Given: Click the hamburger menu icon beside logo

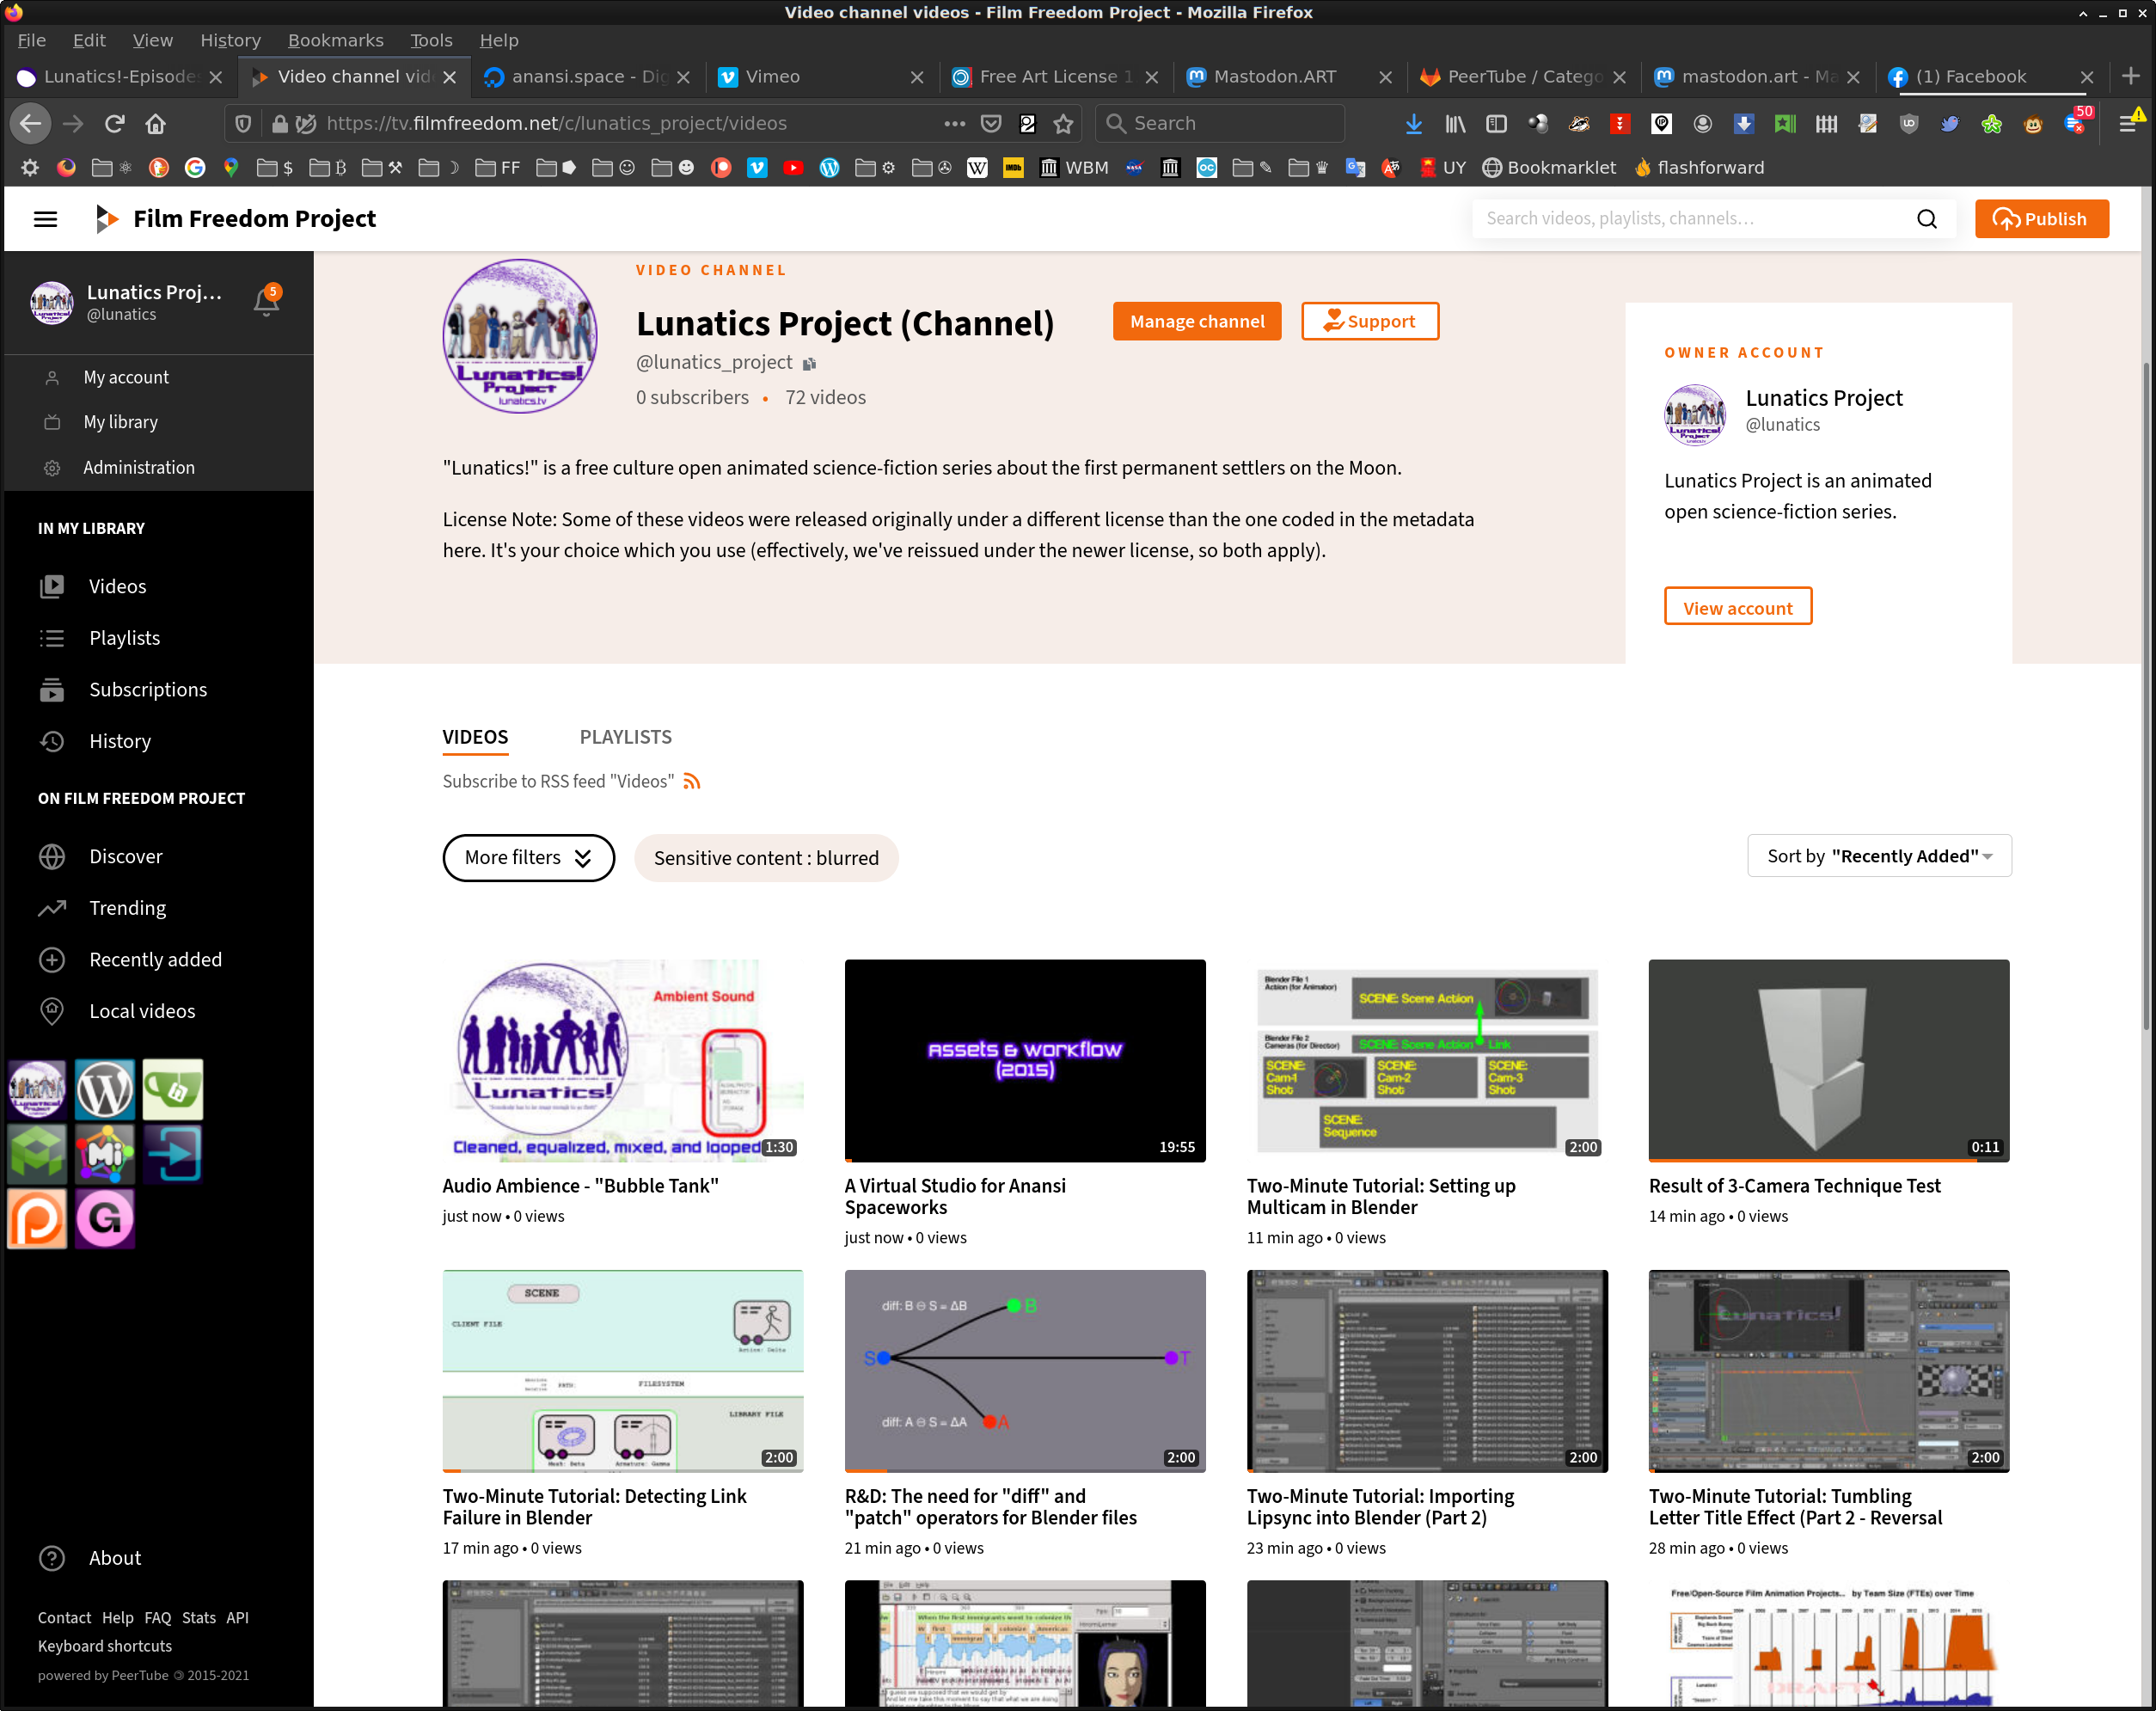Looking at the screenshot, I should (45, 219).
